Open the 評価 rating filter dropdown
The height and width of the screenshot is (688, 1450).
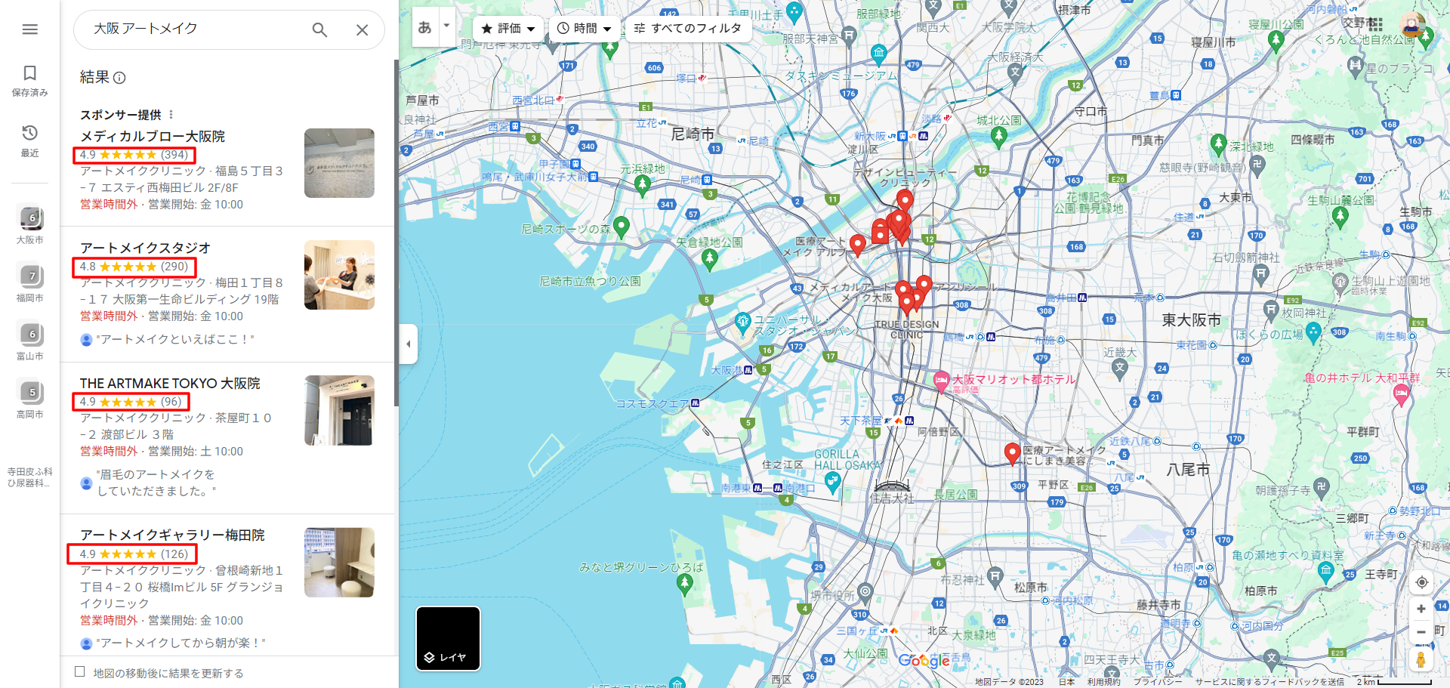pyautogui.click(x=507, y=28)
